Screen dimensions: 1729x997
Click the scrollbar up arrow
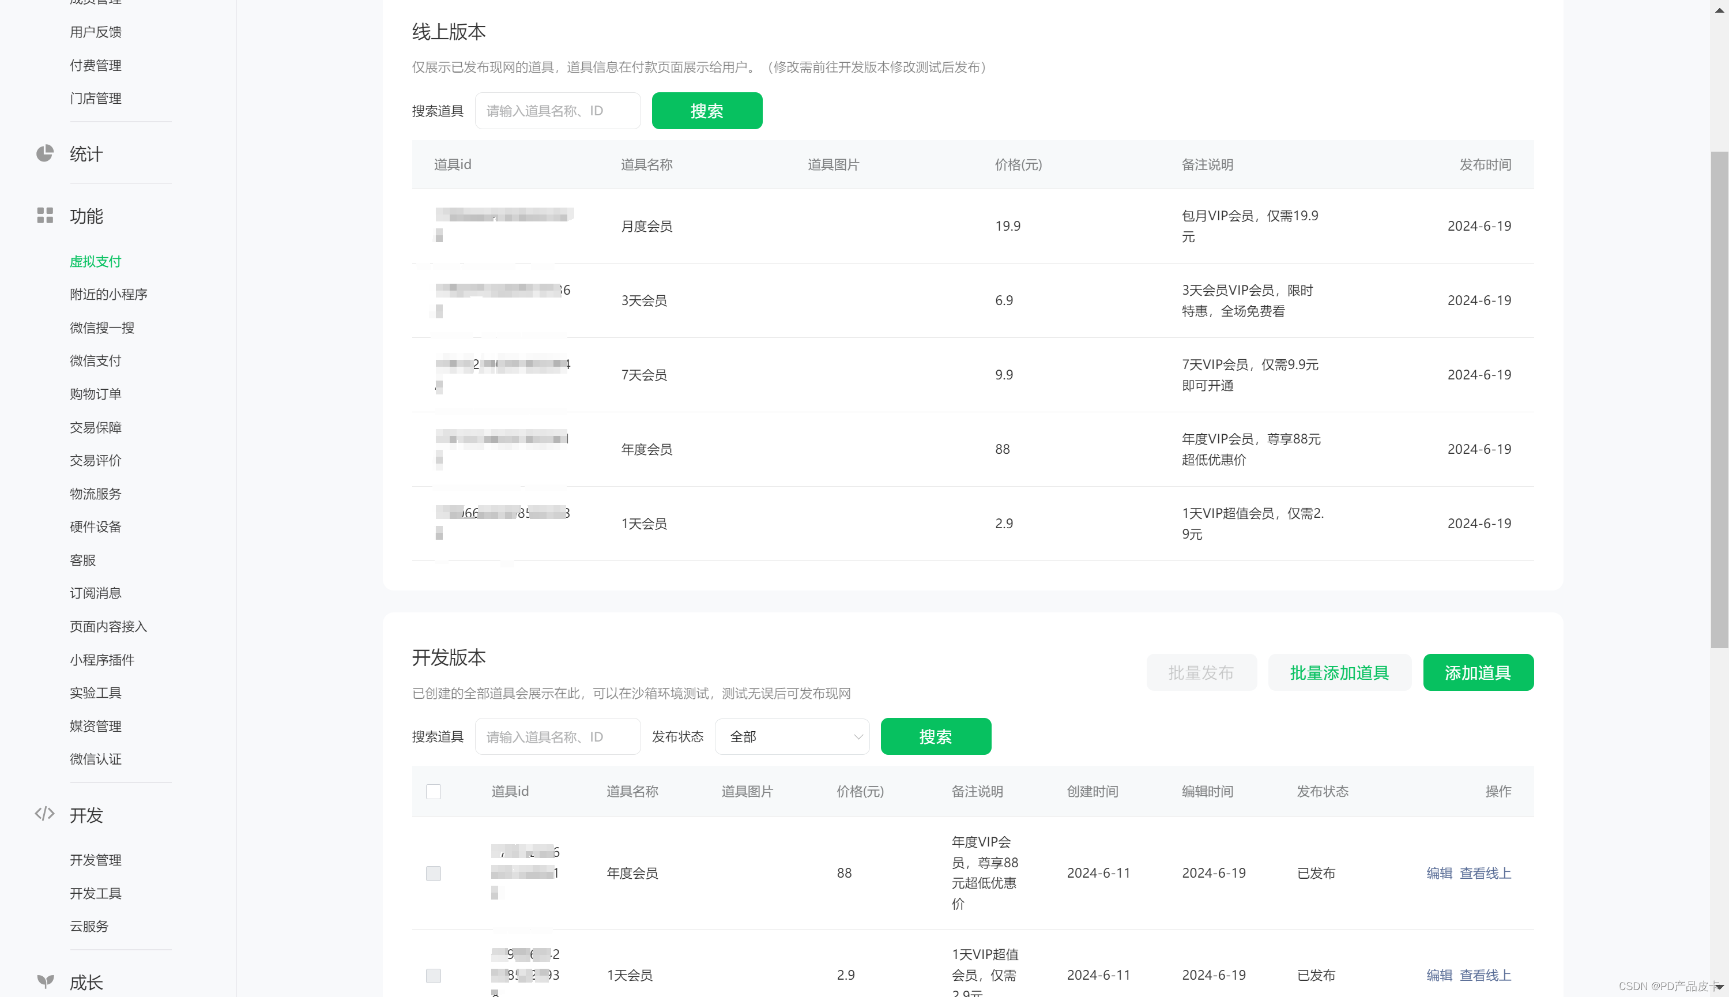tap(1719, 10)
